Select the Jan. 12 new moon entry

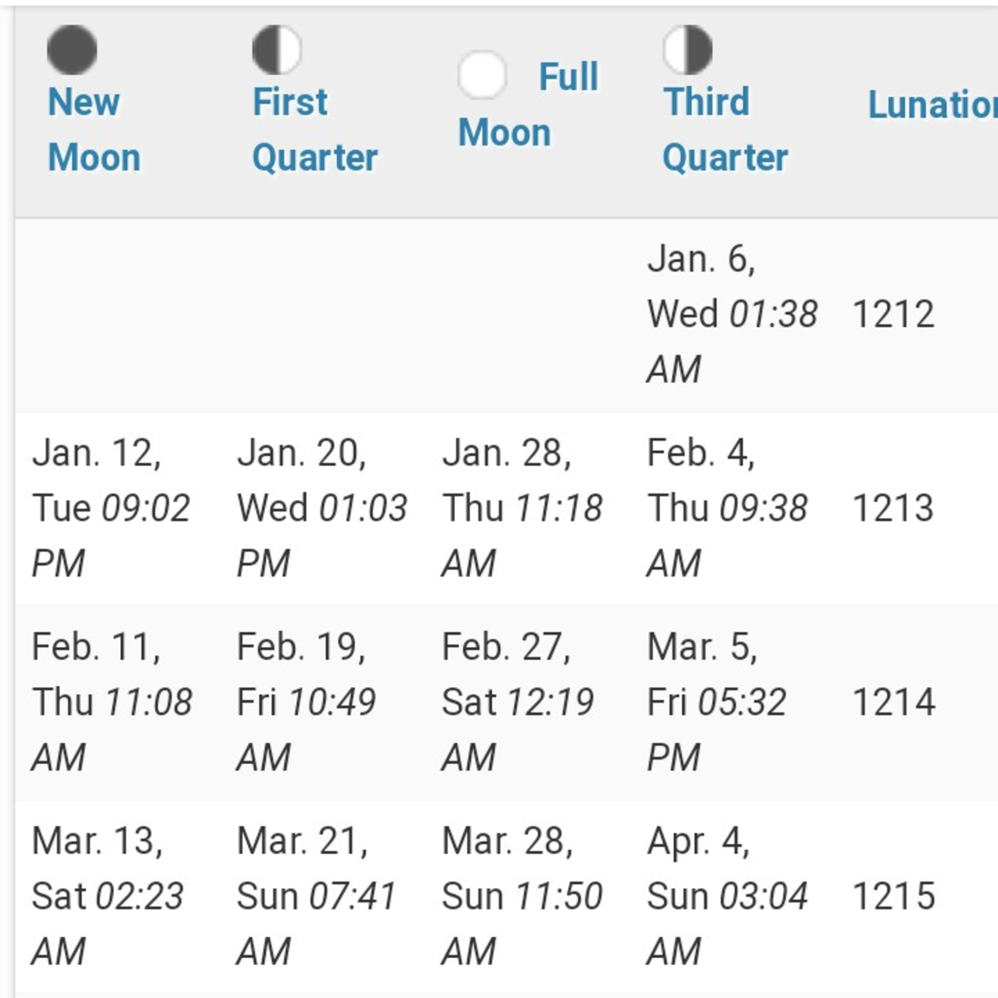pyautogui.click(x=111, y=508)
